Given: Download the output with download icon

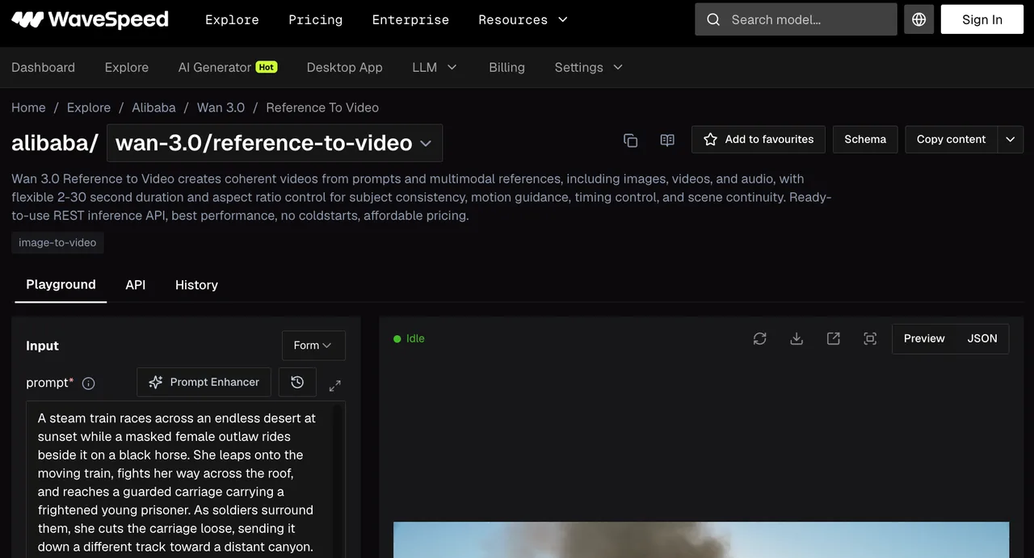Looking at the screenshot, I should coord(797,338).
